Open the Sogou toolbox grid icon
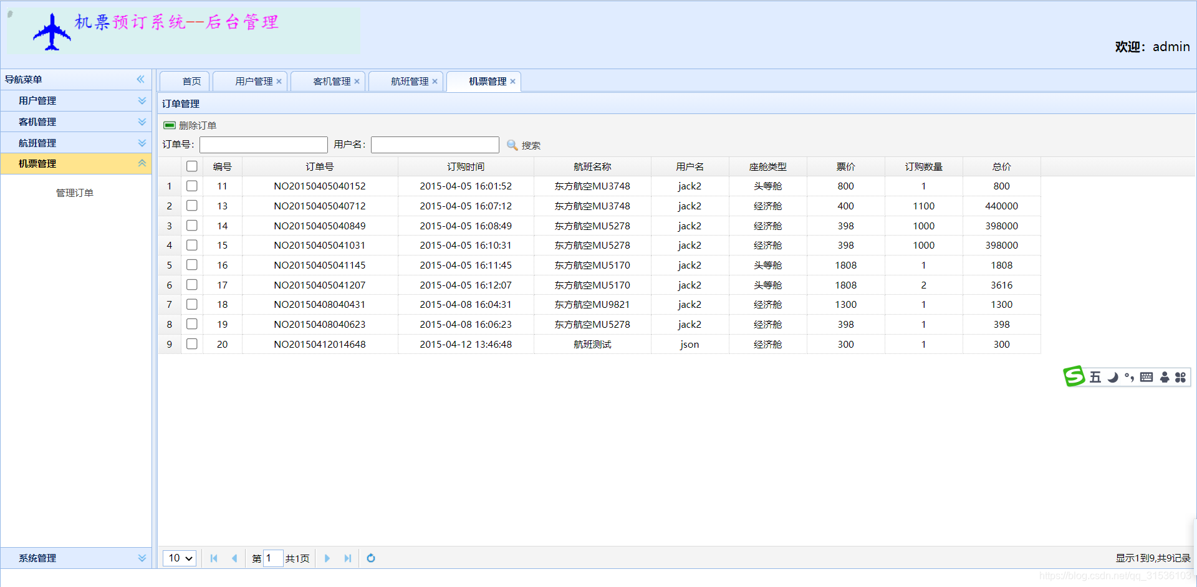Screen dimensions: 1197x587 (x=1180, y=376)
